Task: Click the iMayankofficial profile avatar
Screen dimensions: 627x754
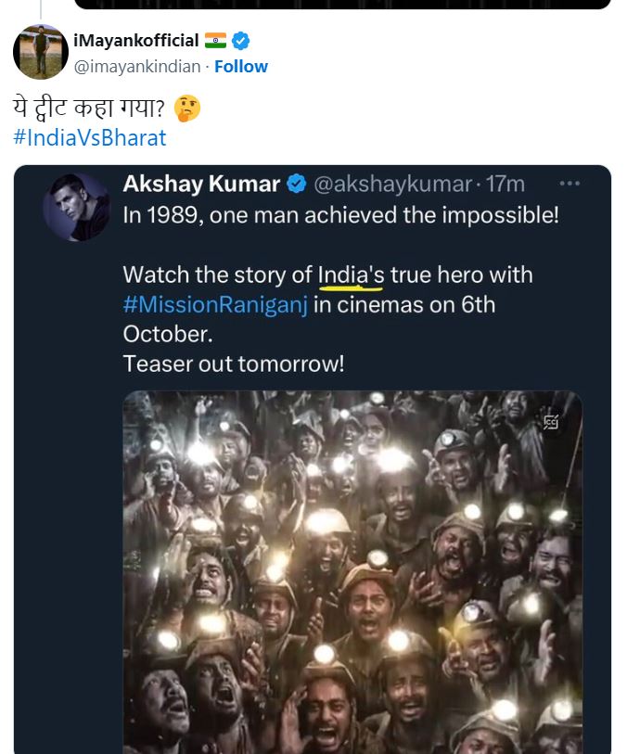Action: (41, 52)
